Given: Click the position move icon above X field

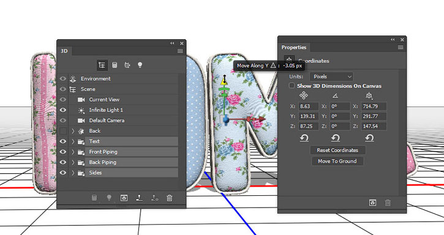Looking at the screenshot, I should click(x=304, y=95).
